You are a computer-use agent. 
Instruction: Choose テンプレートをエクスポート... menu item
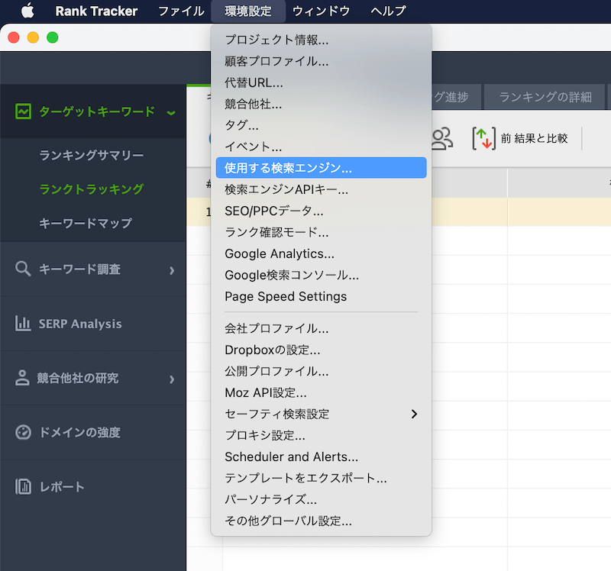321,478
